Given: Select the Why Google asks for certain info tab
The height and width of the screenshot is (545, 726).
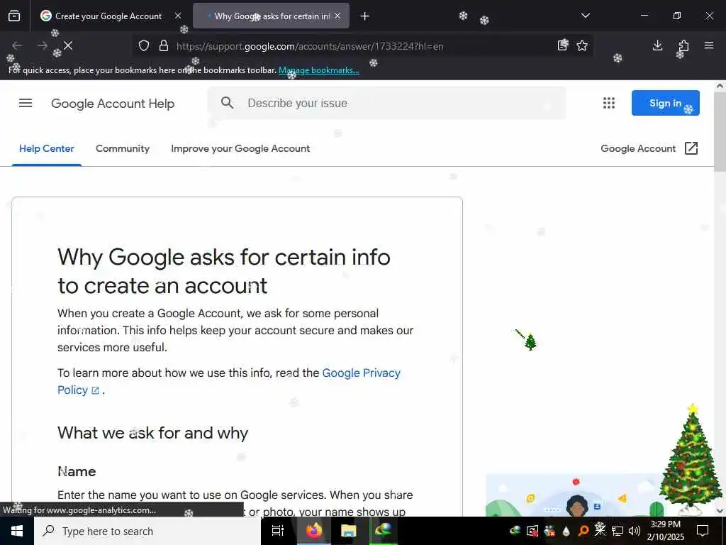Looking at the screenshot, I should (x=272, y=16).
